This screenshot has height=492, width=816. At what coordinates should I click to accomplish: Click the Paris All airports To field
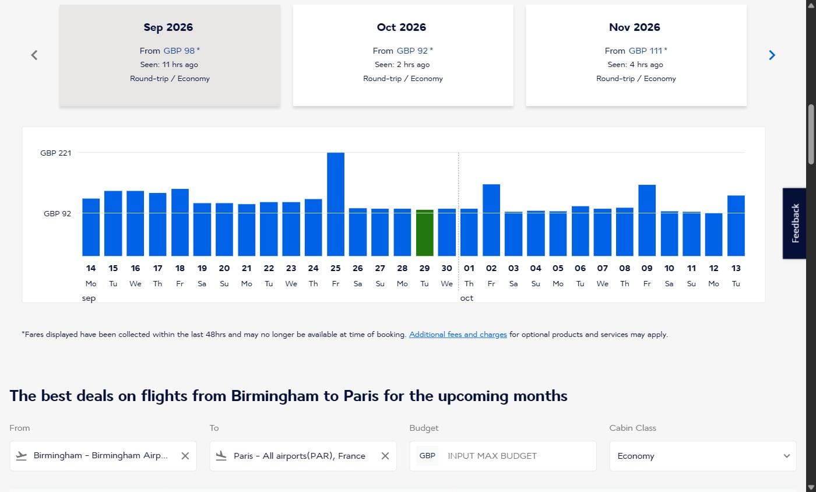click(x=303, y=456)
